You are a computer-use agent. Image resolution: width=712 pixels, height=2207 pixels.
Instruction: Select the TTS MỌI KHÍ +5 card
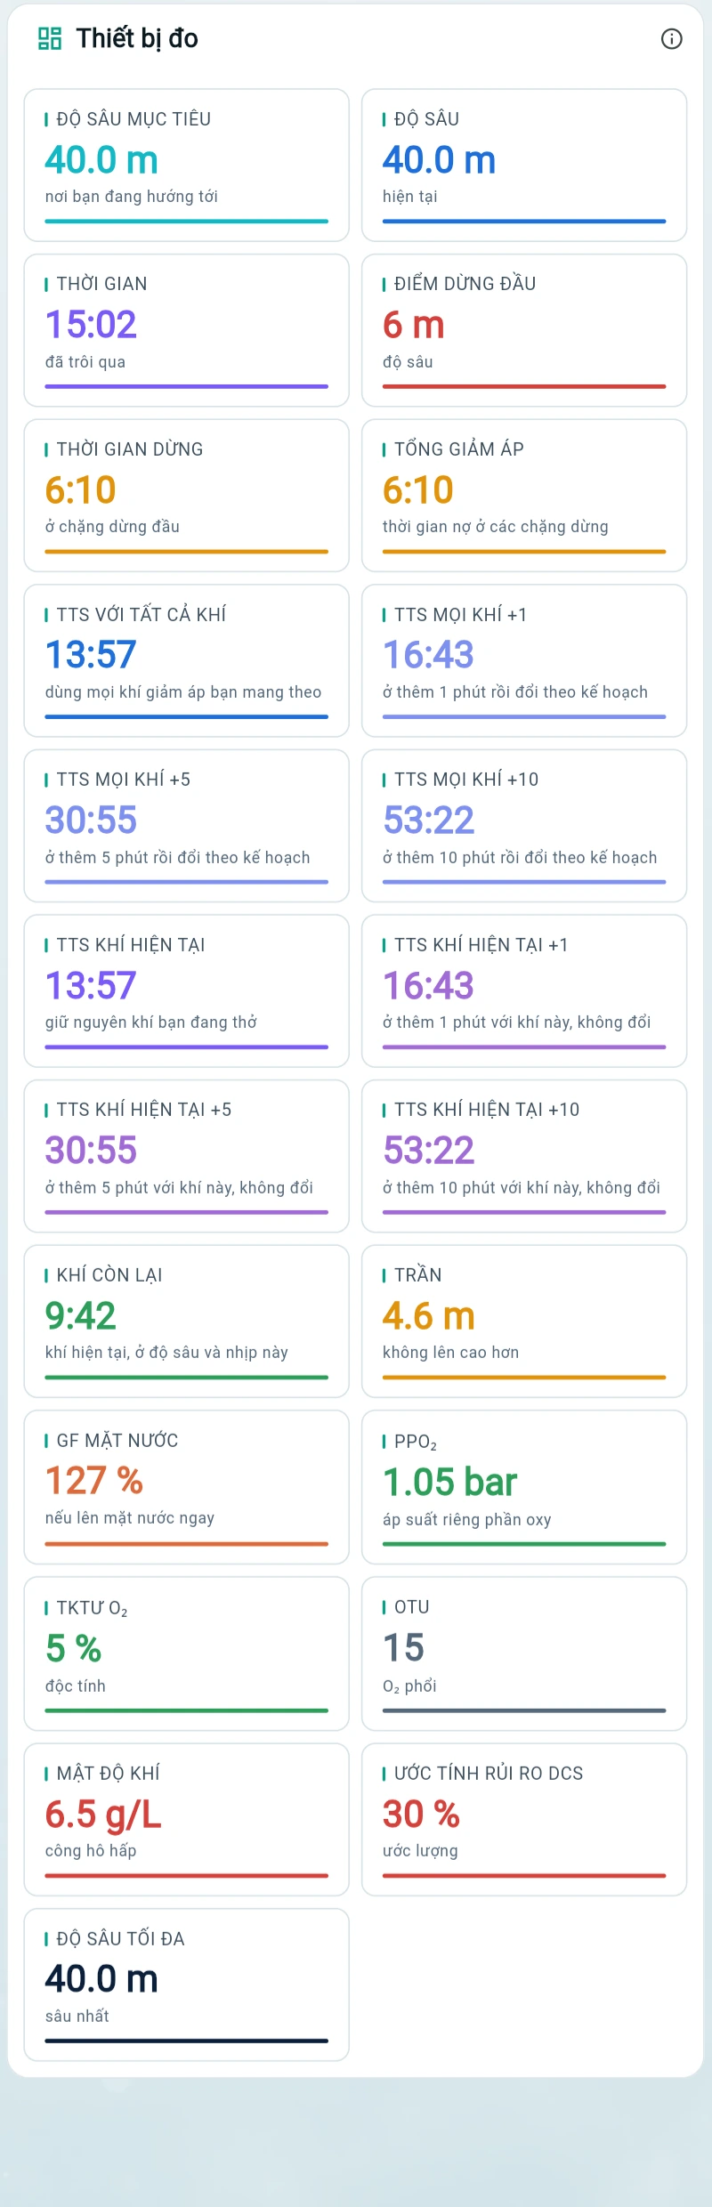187,826
